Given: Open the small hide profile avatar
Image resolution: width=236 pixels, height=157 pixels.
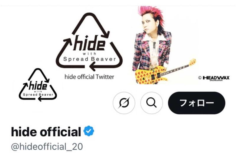Looking at the screenshot, I should click(x=38, y=85).
